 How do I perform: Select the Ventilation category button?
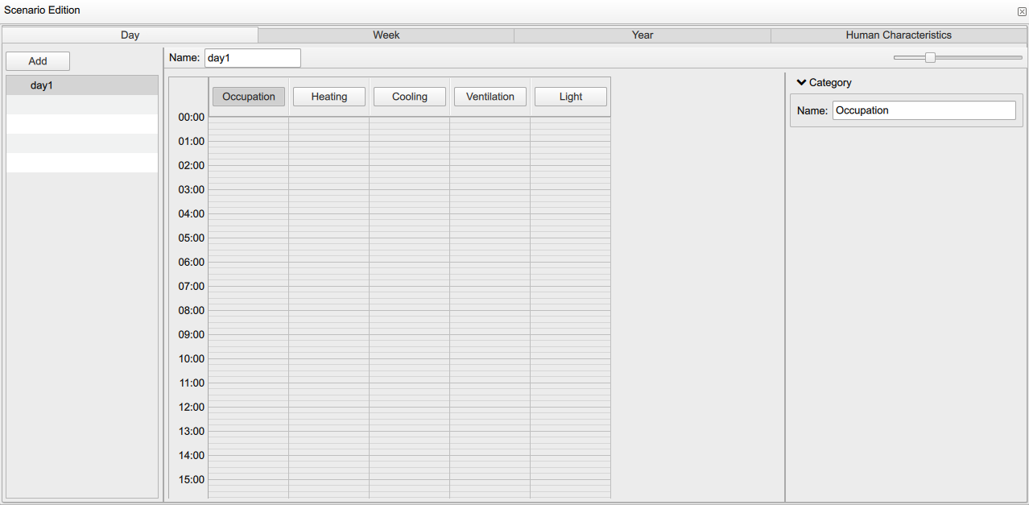click(490, 96)
